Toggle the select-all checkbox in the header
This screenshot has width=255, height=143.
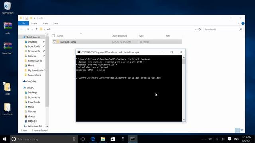[53, 35]
